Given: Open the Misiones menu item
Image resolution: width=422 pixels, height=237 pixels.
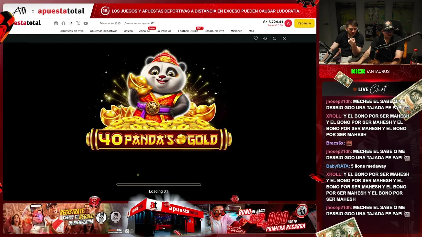Looking at the screenshot, I should click(x=236, y=31).
